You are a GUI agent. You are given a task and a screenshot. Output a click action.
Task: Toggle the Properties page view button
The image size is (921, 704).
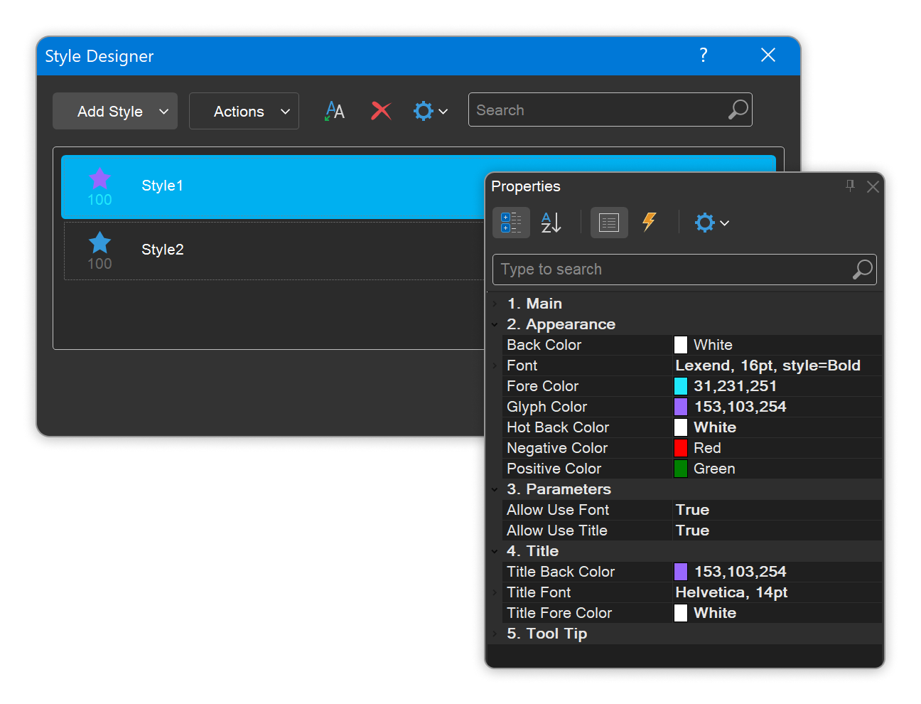(609, 223)
